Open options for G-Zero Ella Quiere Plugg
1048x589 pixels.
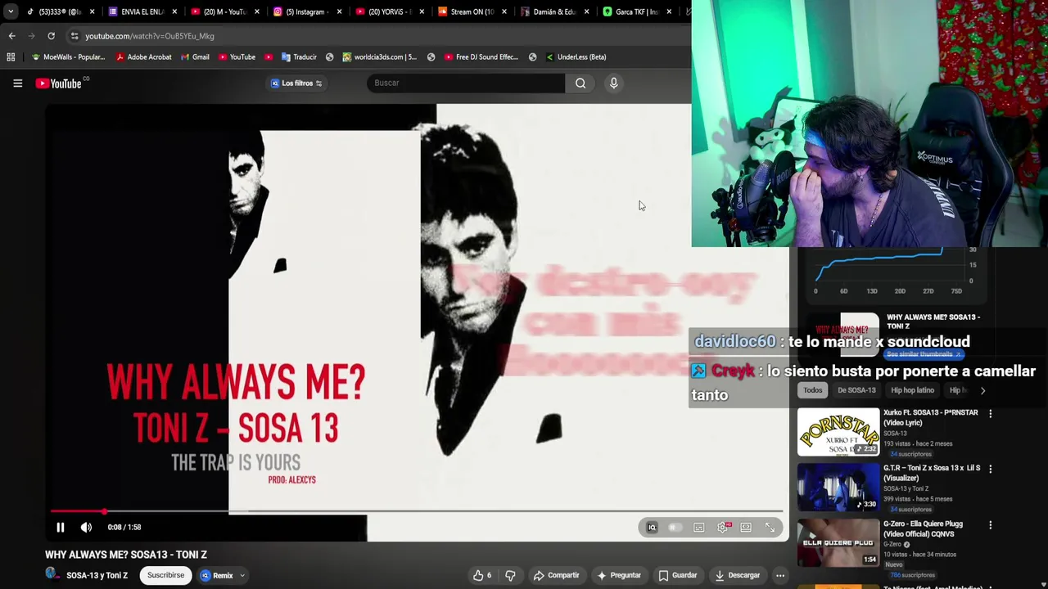(x=990, y=524)
